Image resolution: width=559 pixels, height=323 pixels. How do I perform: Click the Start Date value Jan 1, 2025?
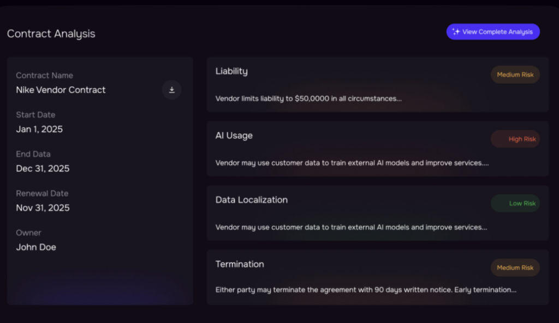(39, 129)
